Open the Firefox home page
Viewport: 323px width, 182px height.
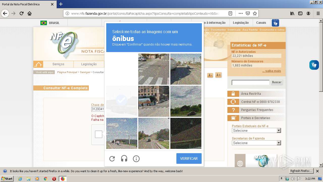[30, 13]
